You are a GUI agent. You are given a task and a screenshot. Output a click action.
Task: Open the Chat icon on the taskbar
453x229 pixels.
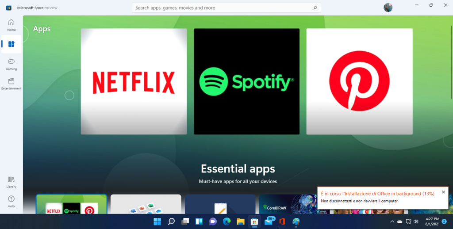coord(213,221)
